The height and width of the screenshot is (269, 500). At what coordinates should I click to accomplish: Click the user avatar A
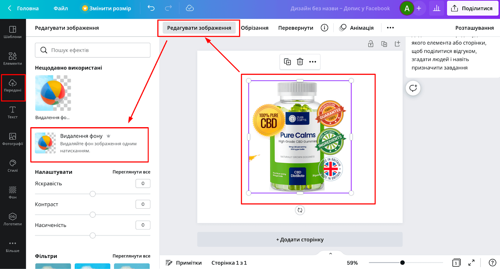[x=407, y=8]
